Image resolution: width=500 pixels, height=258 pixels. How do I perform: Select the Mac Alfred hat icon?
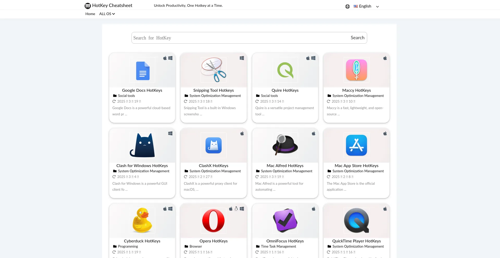[x=285, y=145]
